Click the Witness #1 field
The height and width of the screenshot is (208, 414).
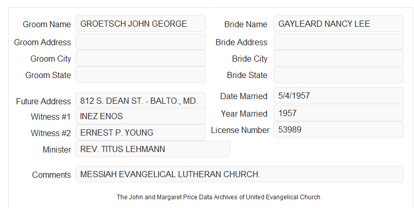point(140,116)
